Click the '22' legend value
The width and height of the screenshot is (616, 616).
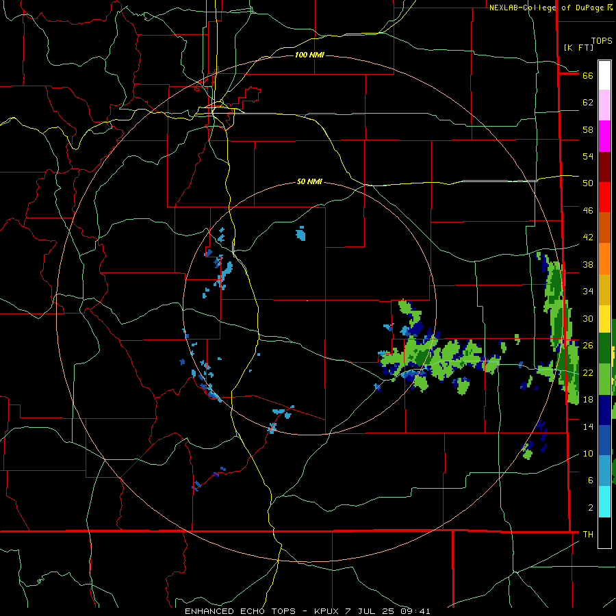click(588, 372)
